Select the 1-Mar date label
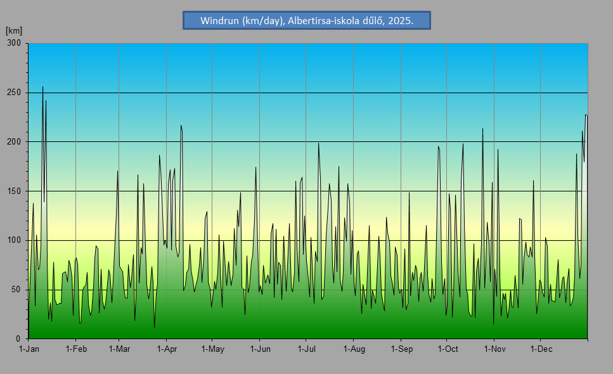This screenshot has height=374, width=613. (x=119, y=349)
